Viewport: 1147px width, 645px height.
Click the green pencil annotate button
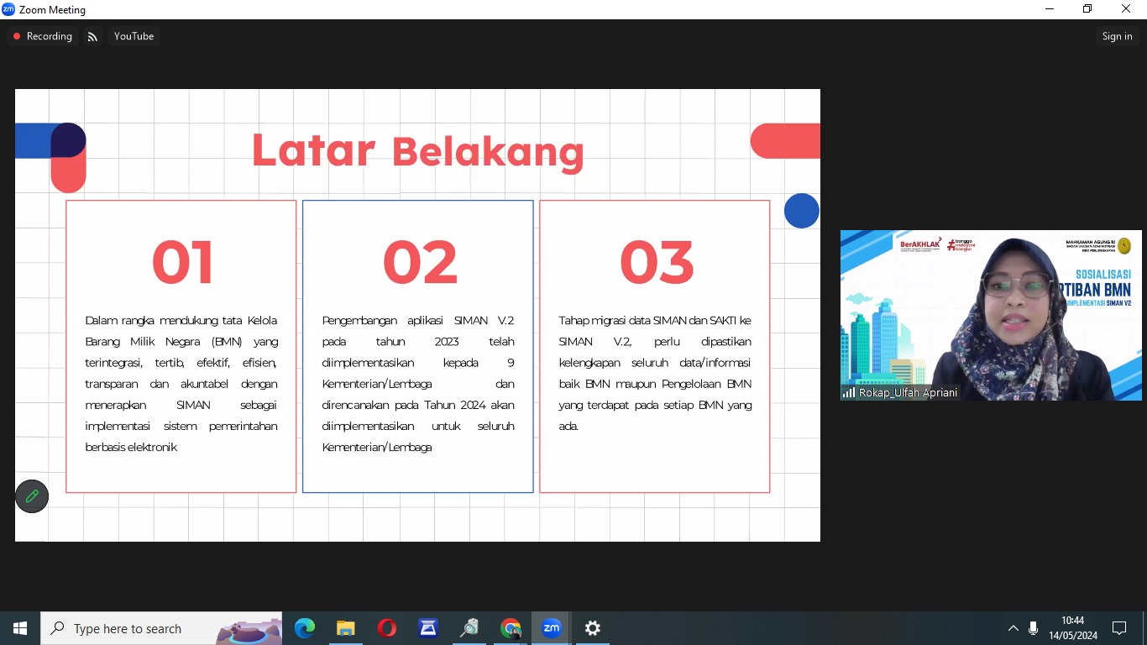32,496
